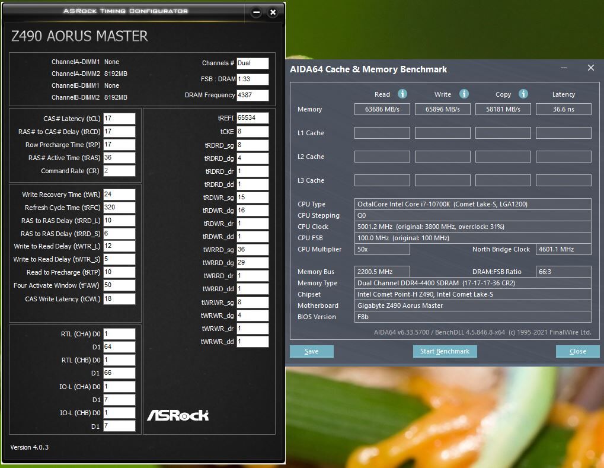Click the CAS Write Latency (tCWL) field

119,299
